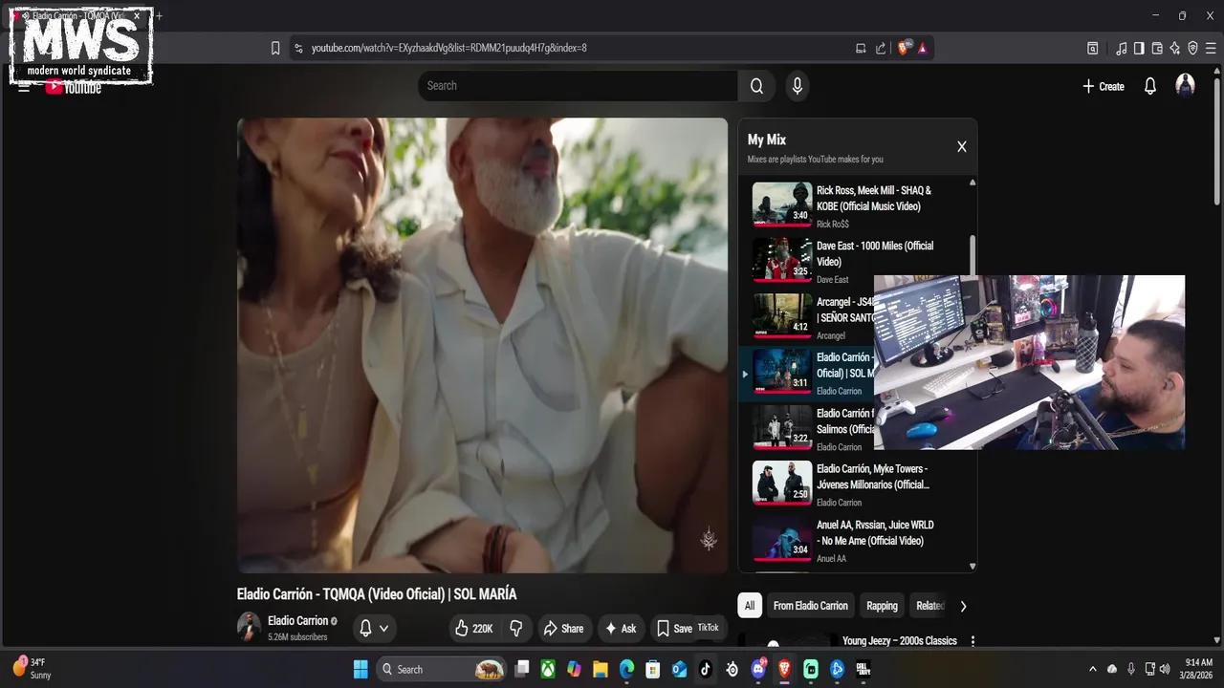Play Dave East 1000 Miles playlist item
Screen dimensions: 1224x688
(x=858, y=260)
